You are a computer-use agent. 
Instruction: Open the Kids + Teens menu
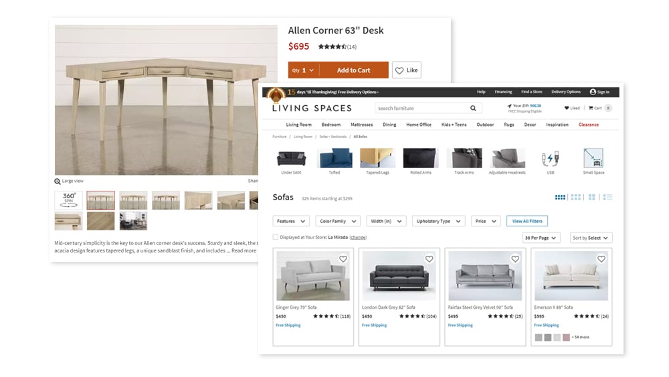pyautogui.click(x=454, y=125)
